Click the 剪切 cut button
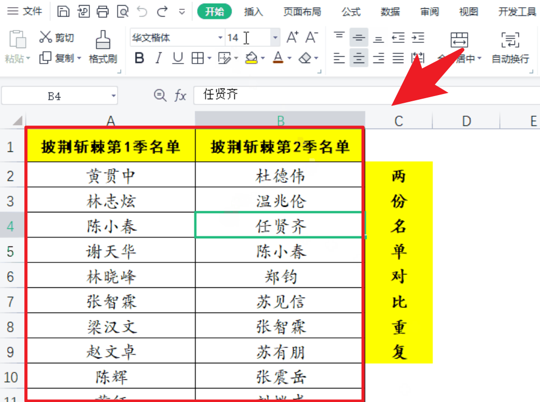This screenshot has width=540, height=402. (56, 37)
